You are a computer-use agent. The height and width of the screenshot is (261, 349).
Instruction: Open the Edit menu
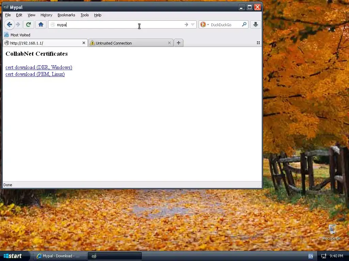[x=19, y=15]
